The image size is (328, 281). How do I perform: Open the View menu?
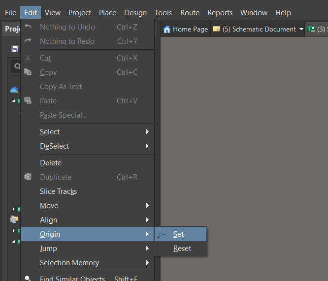point(53,13)
